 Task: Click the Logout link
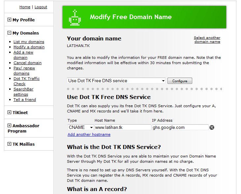point(41,7)
